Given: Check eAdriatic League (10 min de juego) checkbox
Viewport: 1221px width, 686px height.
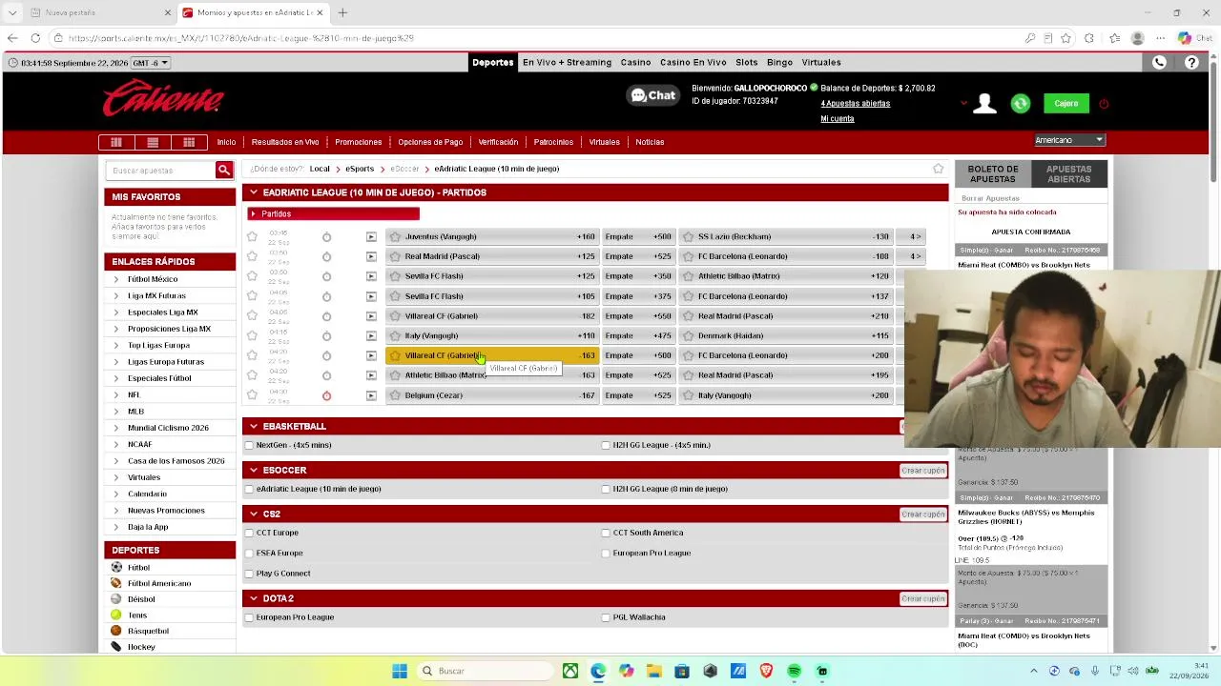Looking at the screenshot, I should [249, 489].
